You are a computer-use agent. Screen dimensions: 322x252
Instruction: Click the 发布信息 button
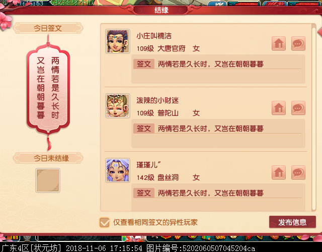coord(292,222)
